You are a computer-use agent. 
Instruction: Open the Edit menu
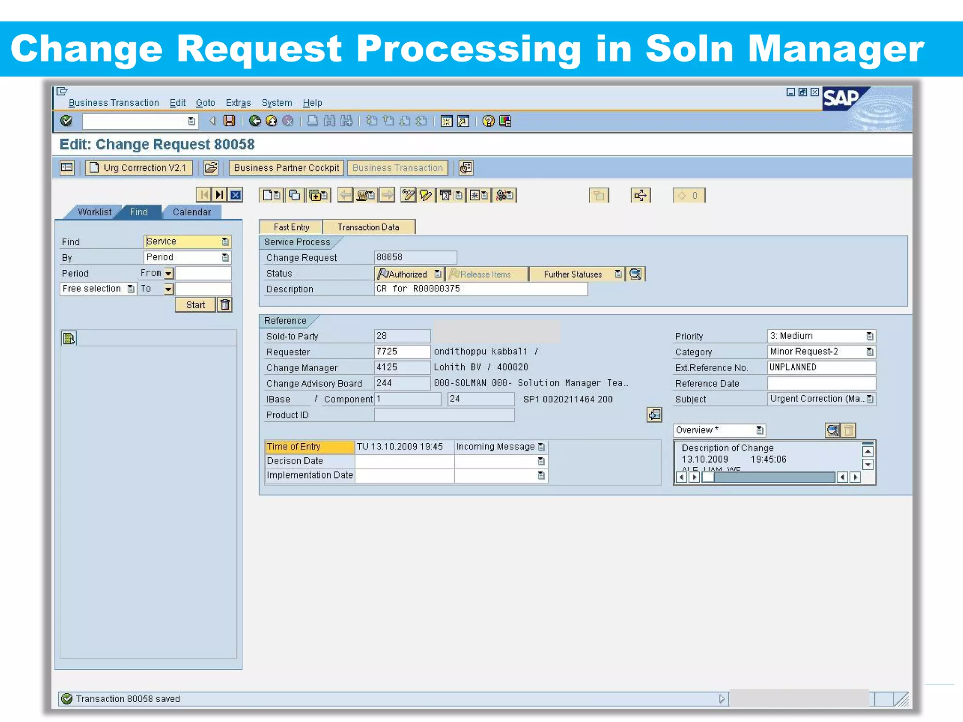pyautogui.click(x=178, y=102)
